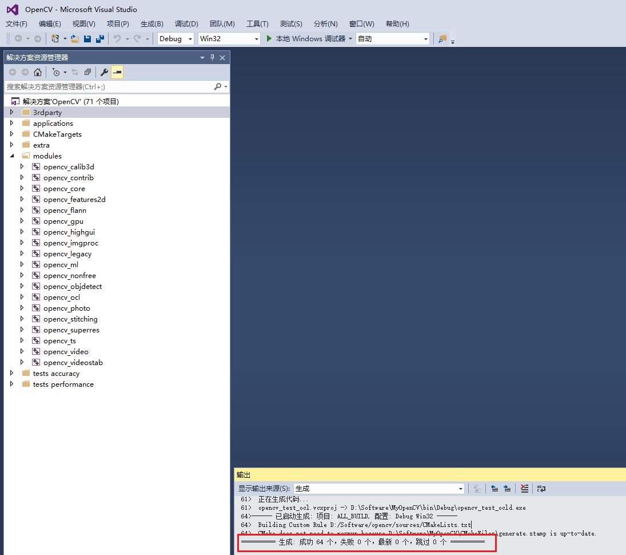Click the Solution Explorer search field
The image size is (626, 555).
click(x=109, y=87)
